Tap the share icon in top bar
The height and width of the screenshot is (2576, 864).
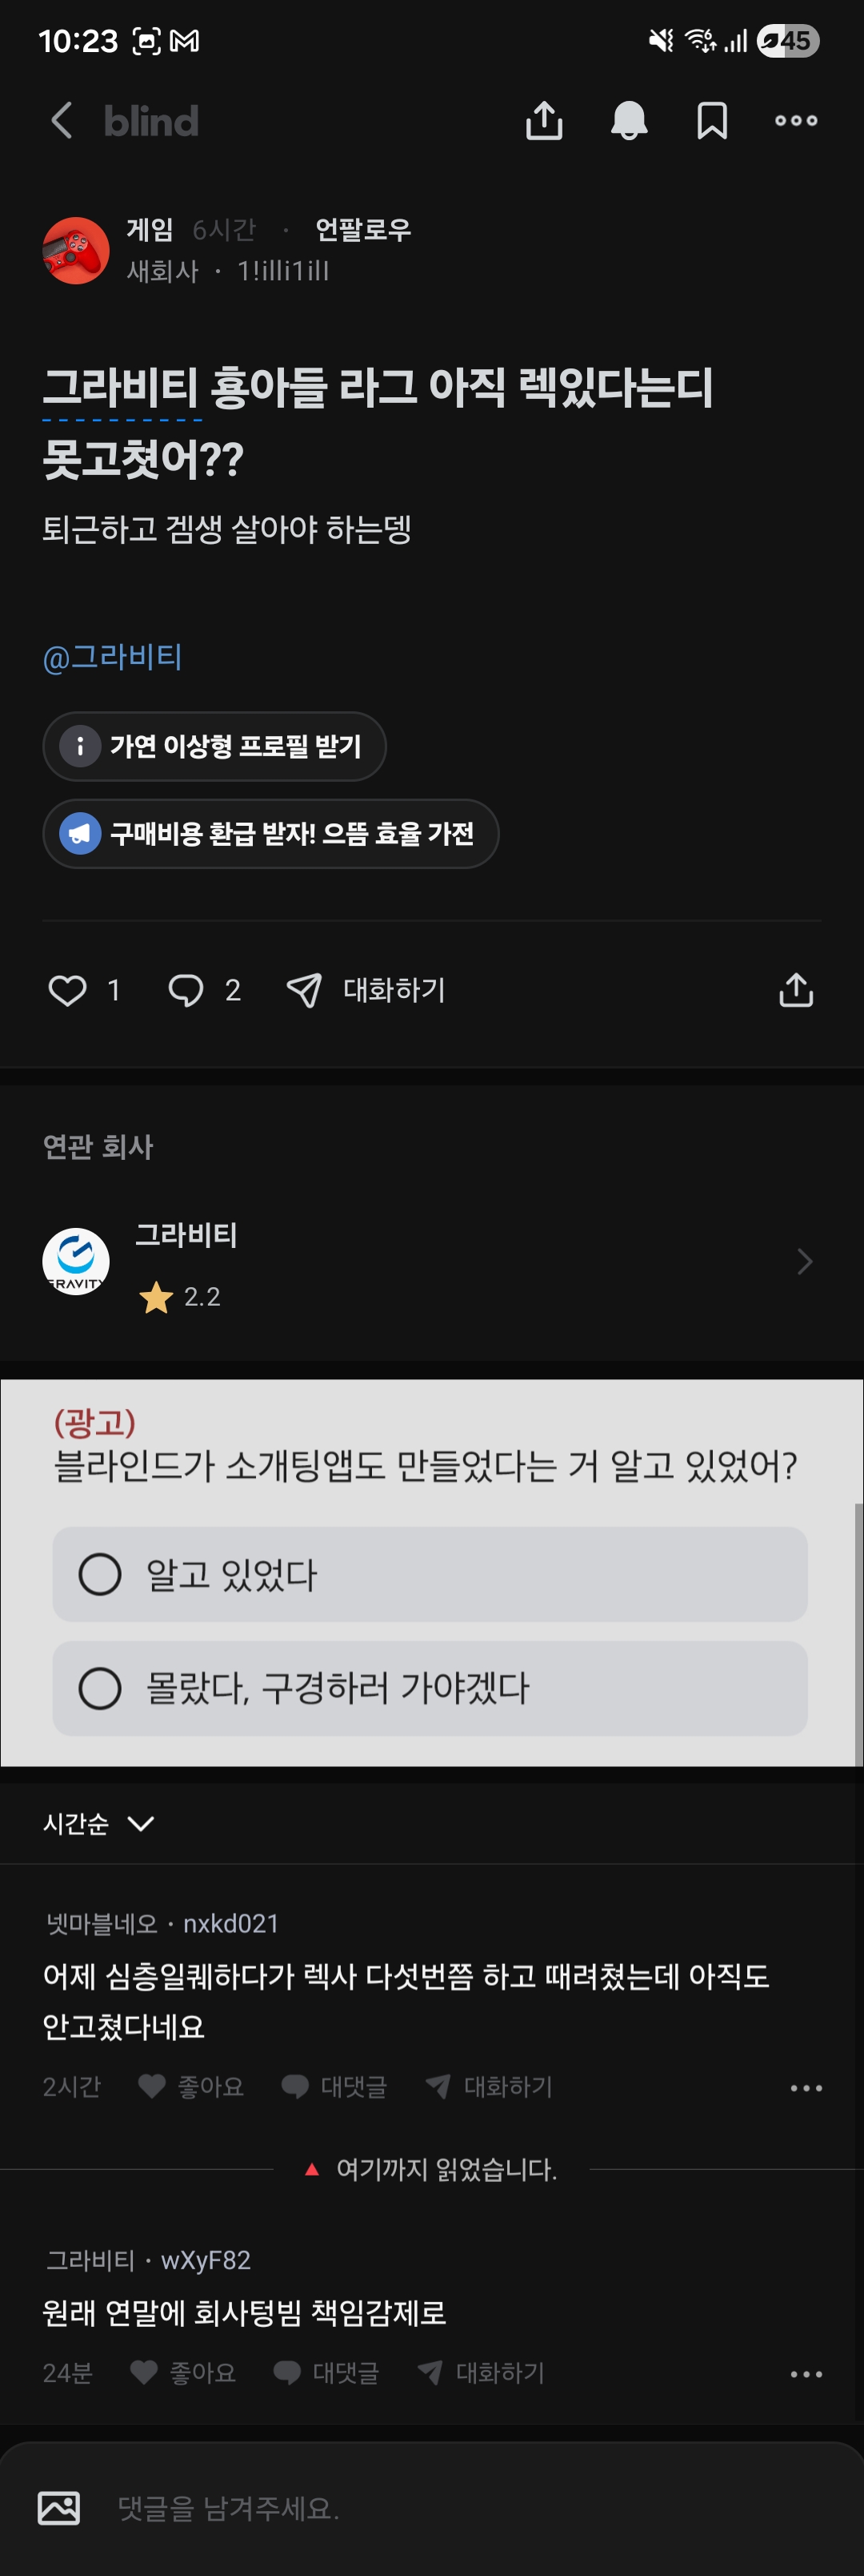pos(543,121)
